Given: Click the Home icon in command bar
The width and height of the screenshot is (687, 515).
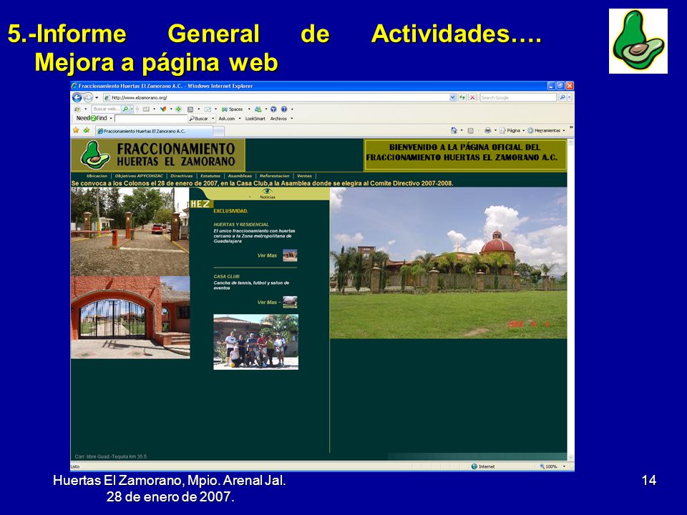Looking at the screenshot, I should click(x=454, y=130).
